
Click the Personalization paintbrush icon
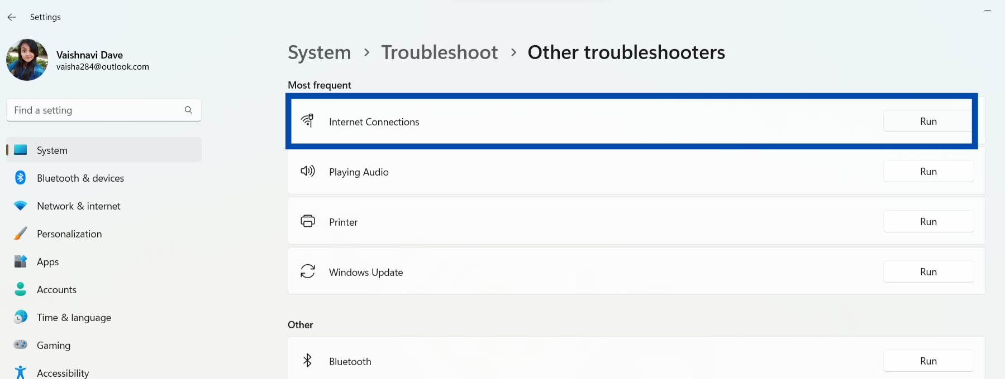pyautogui.click(x=21, y=234)
